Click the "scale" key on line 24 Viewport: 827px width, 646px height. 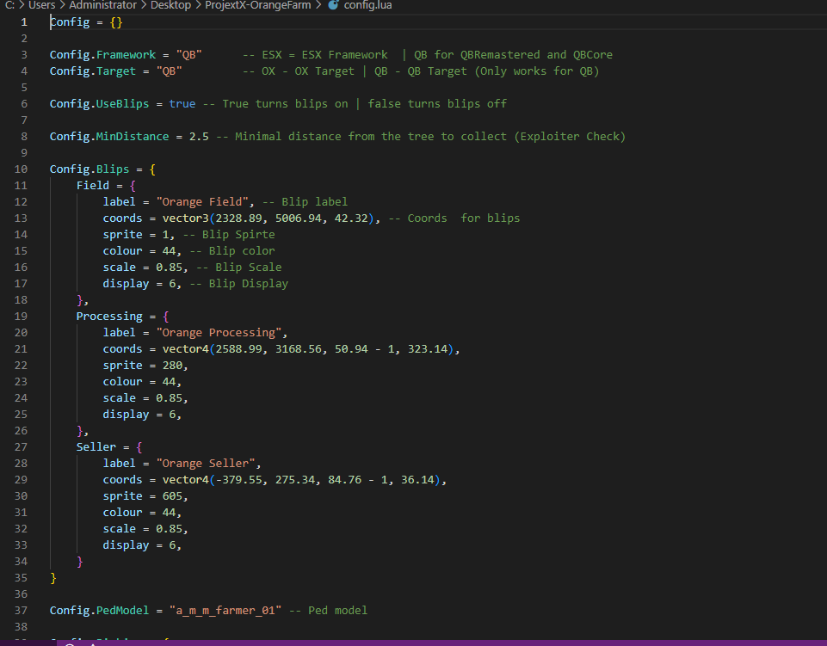(120, 398)
